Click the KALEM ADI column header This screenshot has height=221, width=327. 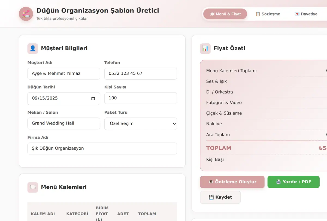(43, 214)
